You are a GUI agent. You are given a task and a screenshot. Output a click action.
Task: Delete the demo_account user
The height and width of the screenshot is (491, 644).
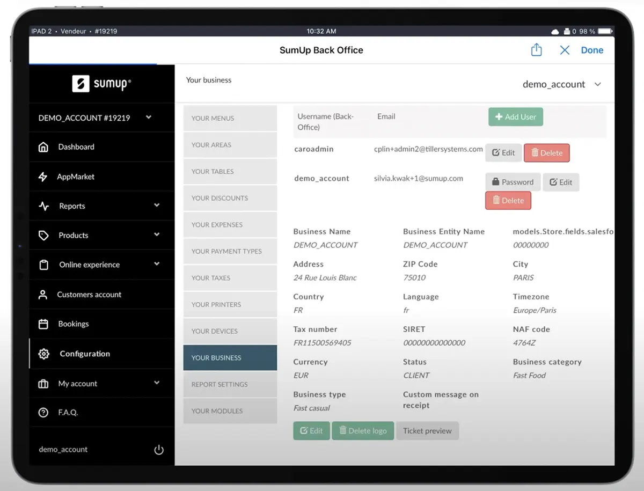[508, 201]
